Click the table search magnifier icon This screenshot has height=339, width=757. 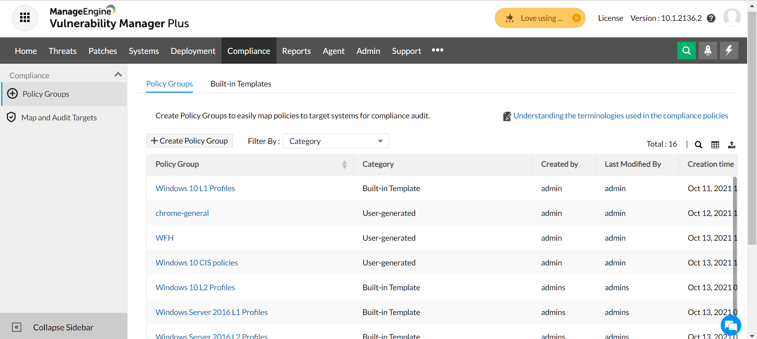pyautogui.click(x=698, y=145)
